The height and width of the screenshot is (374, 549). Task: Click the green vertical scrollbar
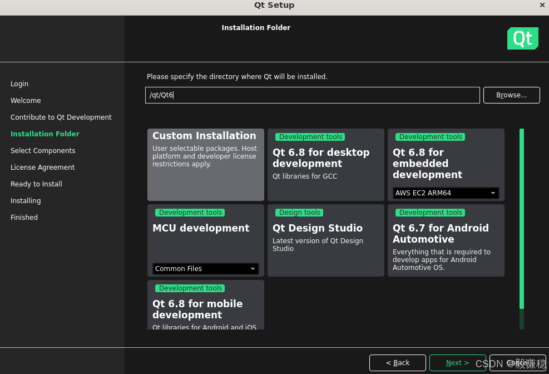pyautogui.click(x=522, y=219)
